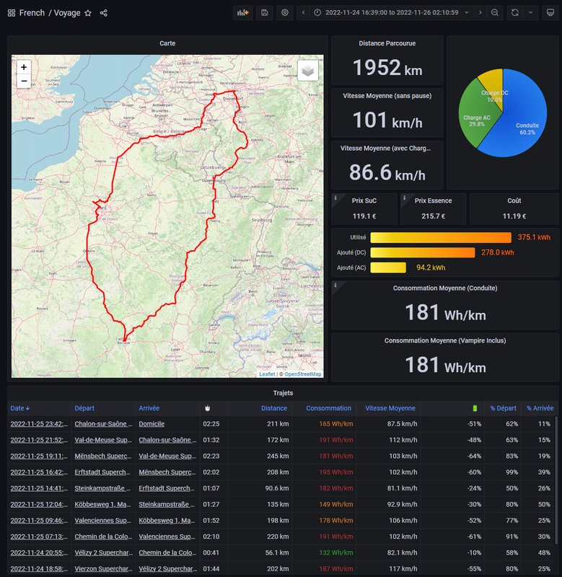
Task: Click the Ajouté (AC) 94.2 kWh bar
Action: click(388, 268)
